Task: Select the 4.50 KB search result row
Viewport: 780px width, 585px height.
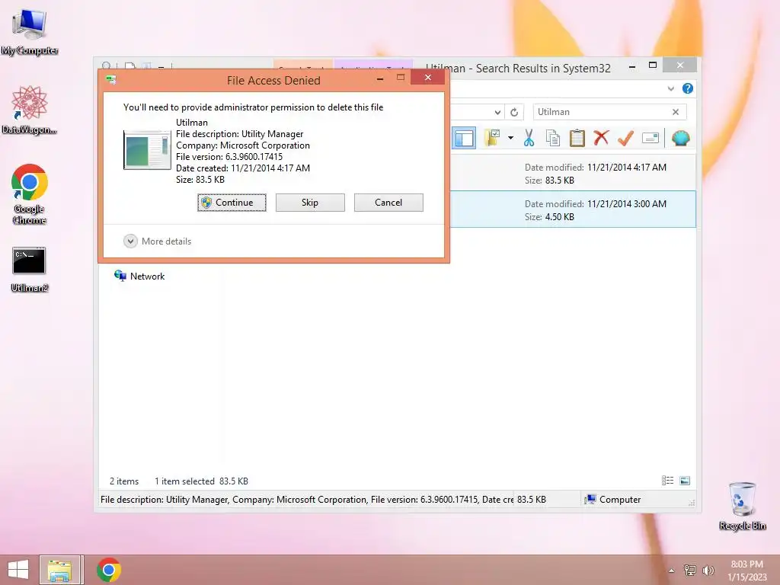Action: [x=573, y=209]
